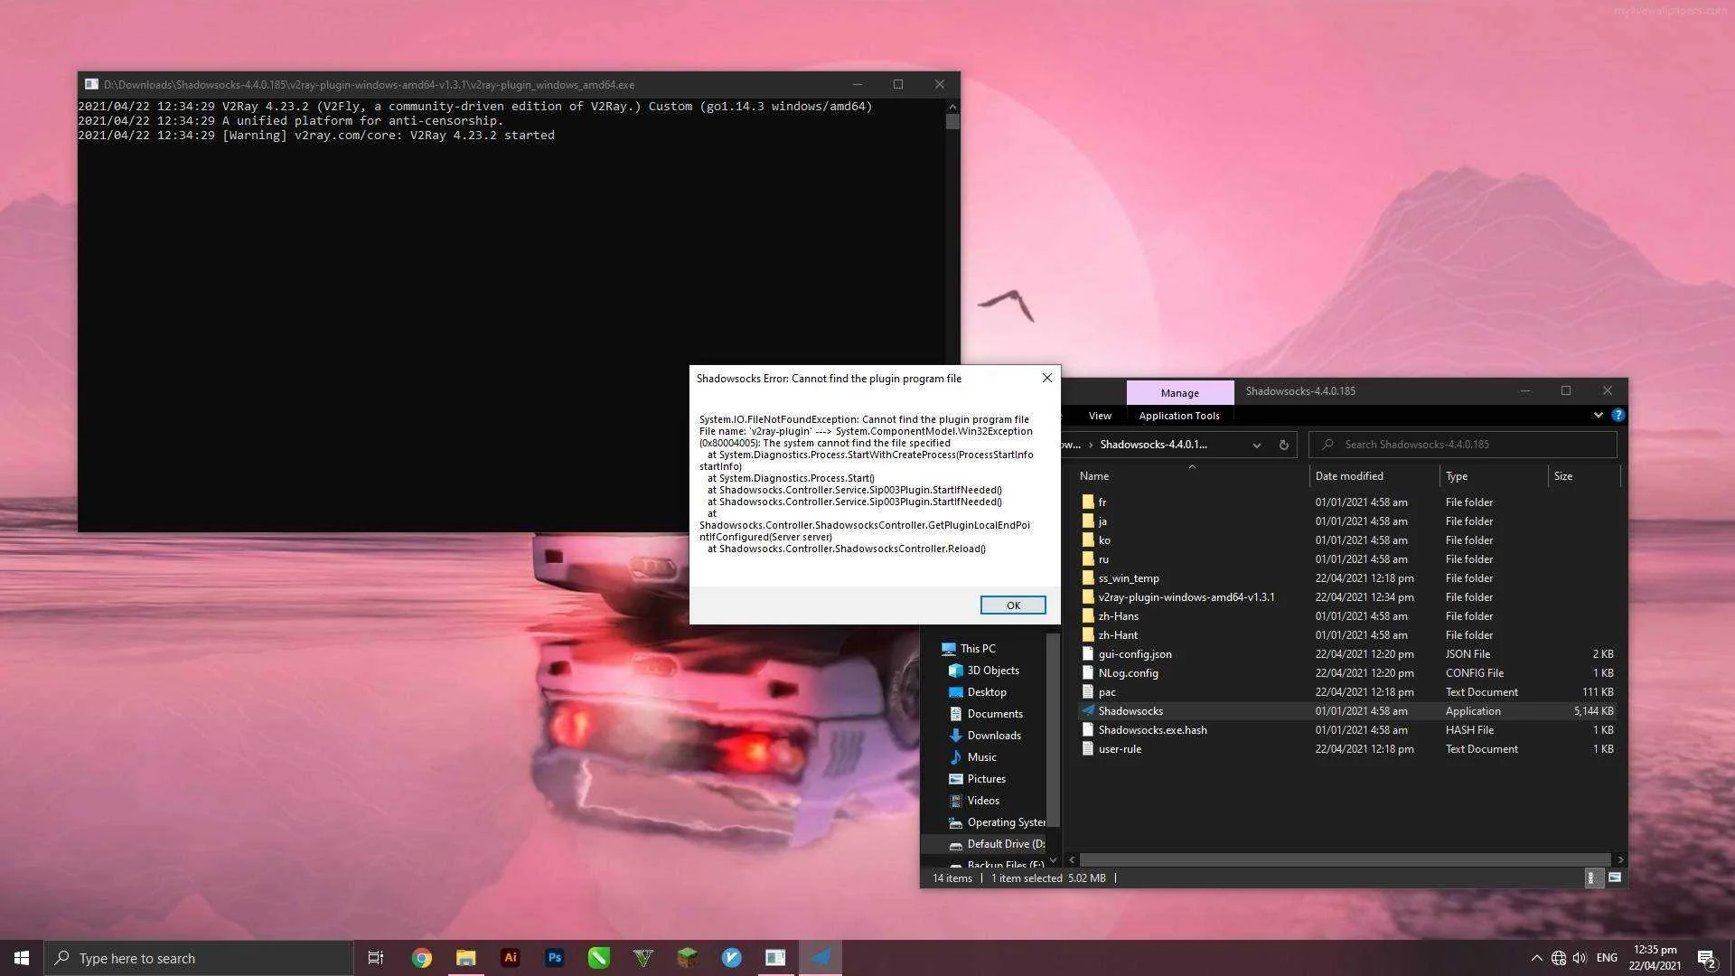1735x976 pixels.
Task: Open the Action Center notifications icon
Action: coord(1706,958)
